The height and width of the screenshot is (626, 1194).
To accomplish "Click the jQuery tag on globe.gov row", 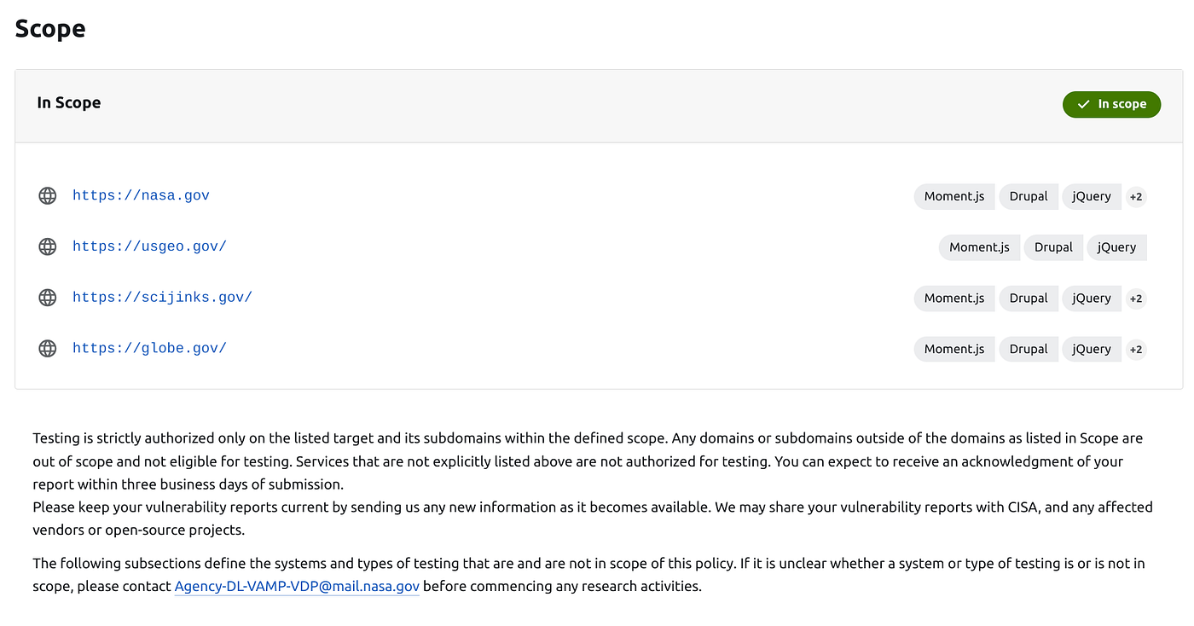I will (x=1092, y=349).
